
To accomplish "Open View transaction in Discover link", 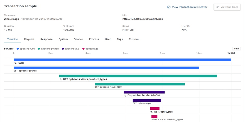I will coord(189,7).
